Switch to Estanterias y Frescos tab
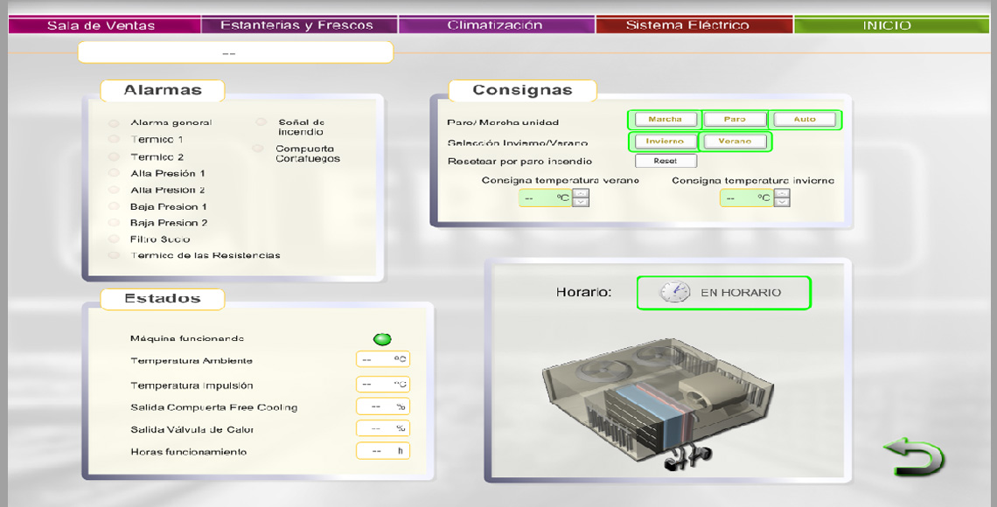Screen dimensions: 997x507 click(x=299, y=25)
